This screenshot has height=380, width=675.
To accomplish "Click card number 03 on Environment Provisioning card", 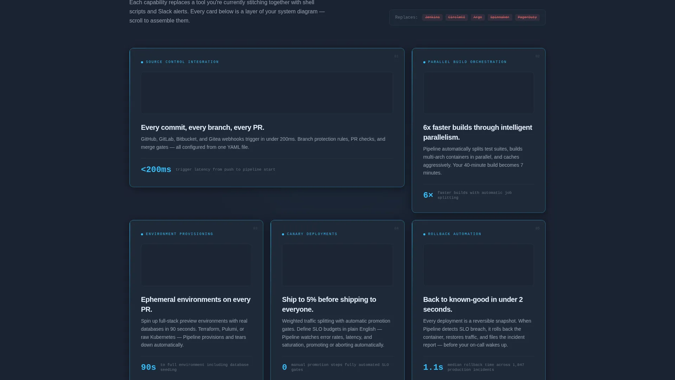I will (255, 228).
